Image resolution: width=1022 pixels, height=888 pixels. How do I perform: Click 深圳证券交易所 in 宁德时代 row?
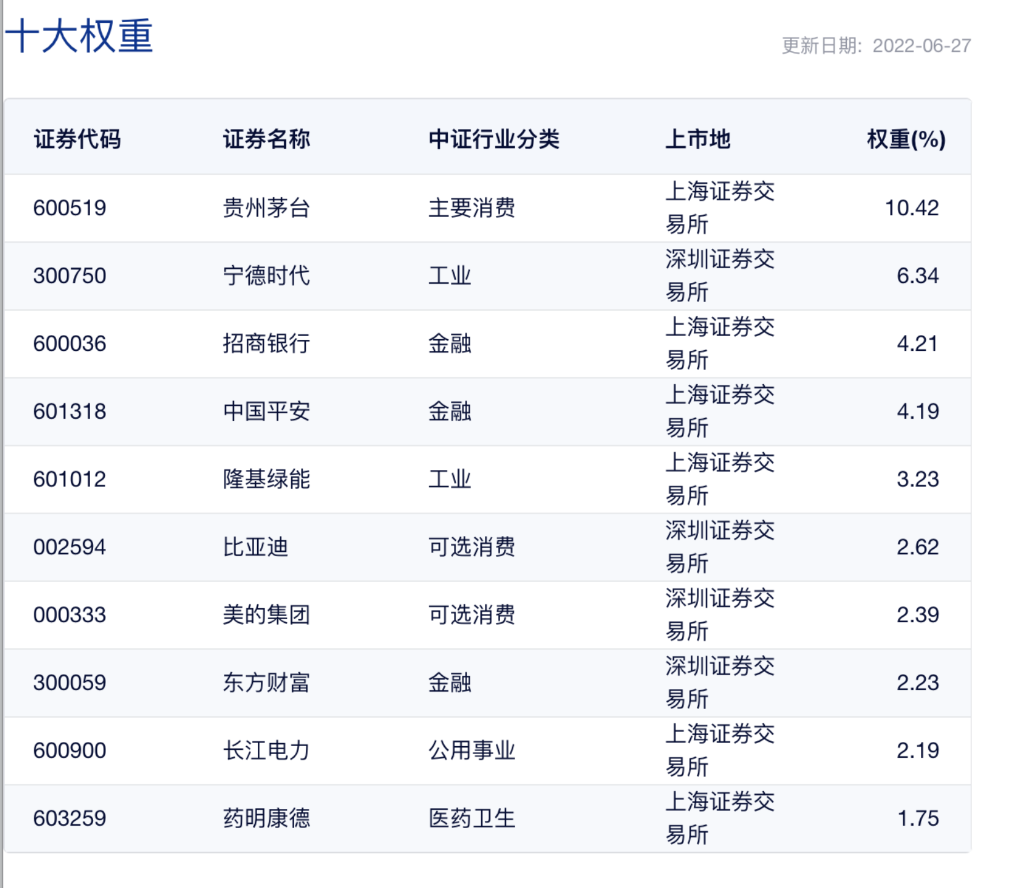coord(720,276)
